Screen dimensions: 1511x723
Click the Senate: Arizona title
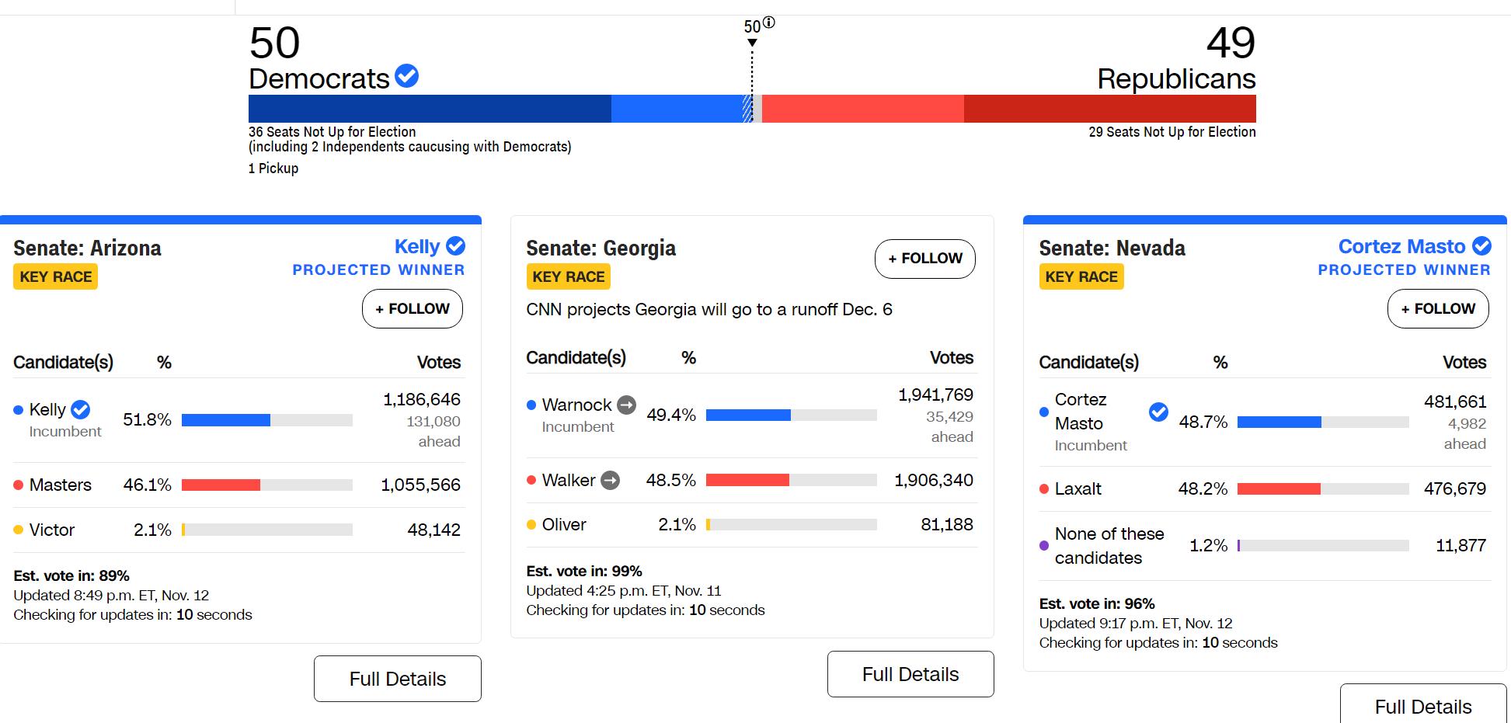coord(87,249)
